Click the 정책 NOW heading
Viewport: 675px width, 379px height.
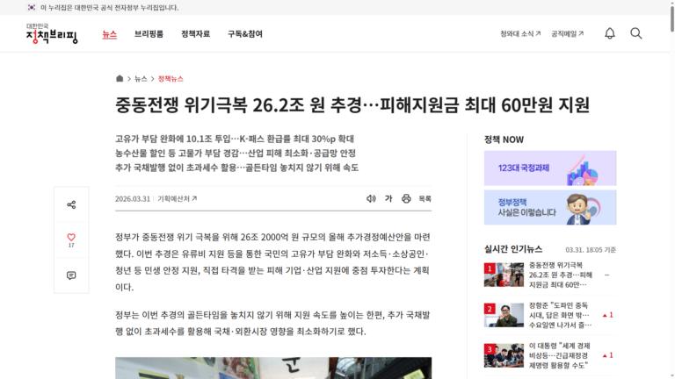pyautogui.click(x=504, y=139)
